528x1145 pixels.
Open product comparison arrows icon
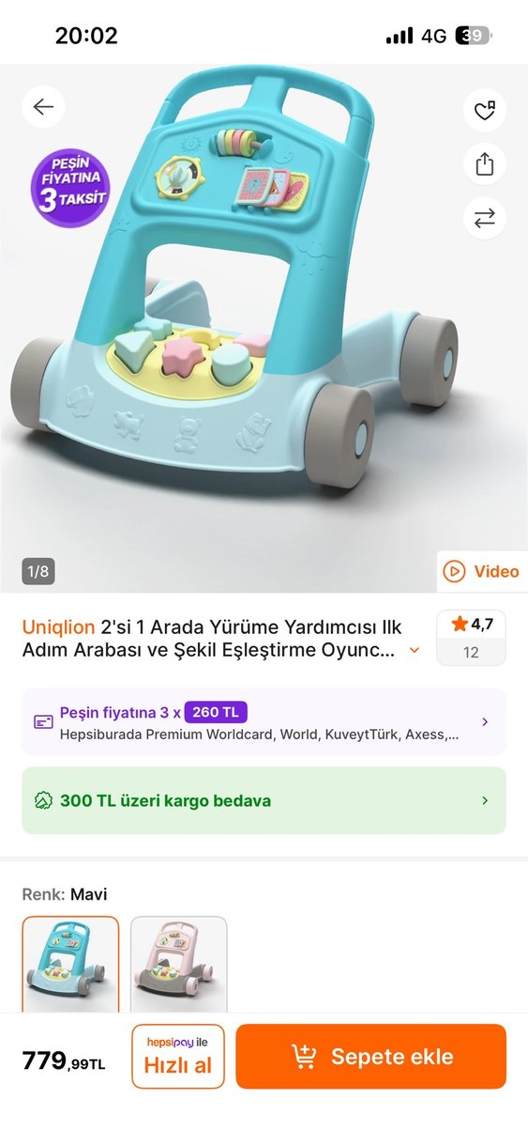[x=484, y=218]
